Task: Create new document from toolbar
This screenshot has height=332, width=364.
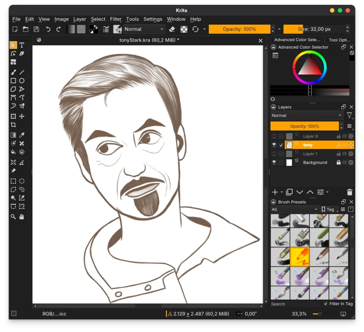Action: click(x=15, y=29)
